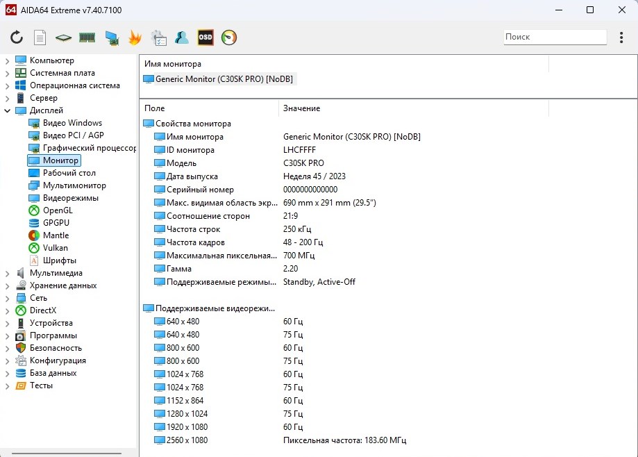Click the monitor and network card toolbar icon
Screen dimensions: 638x457
(111, 38)
